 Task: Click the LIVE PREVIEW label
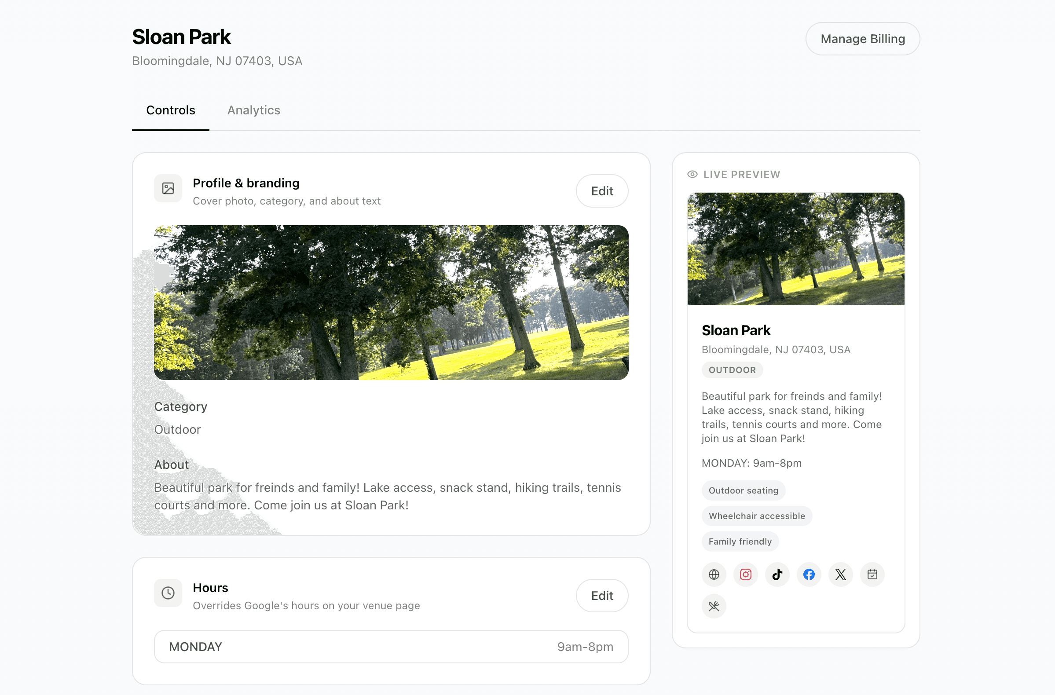(x=742, y=175)
